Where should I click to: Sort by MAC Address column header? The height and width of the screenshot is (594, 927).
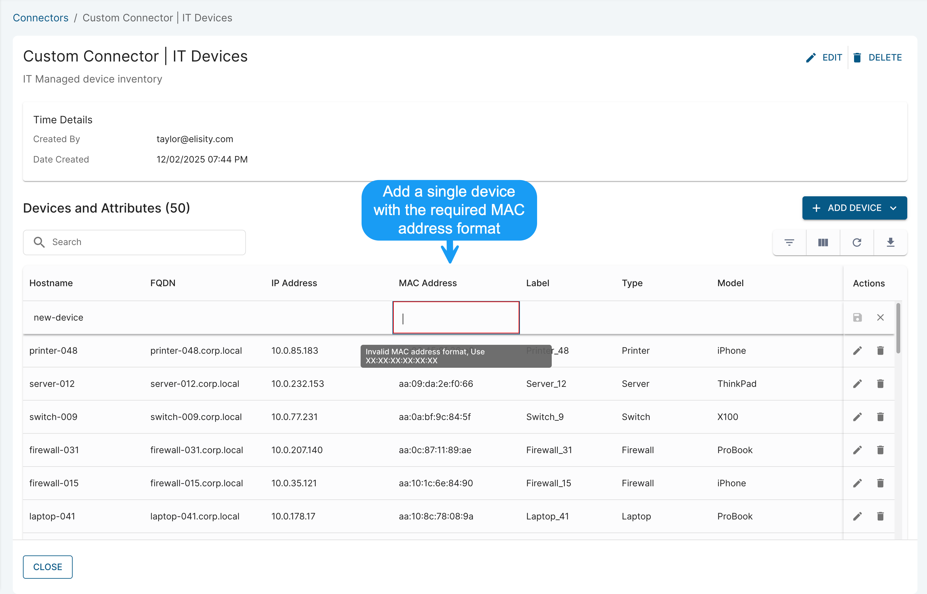point(428,283)
